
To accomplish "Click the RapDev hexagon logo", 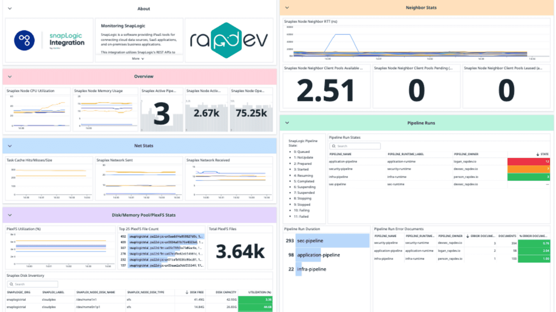I will [x=226, y=40].
